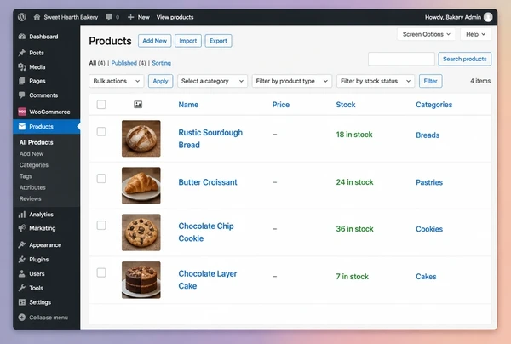Check the Chocolate Chip Cookie row checkbox
This screenshot has height=344, width=511.
[x=101, y=226]
